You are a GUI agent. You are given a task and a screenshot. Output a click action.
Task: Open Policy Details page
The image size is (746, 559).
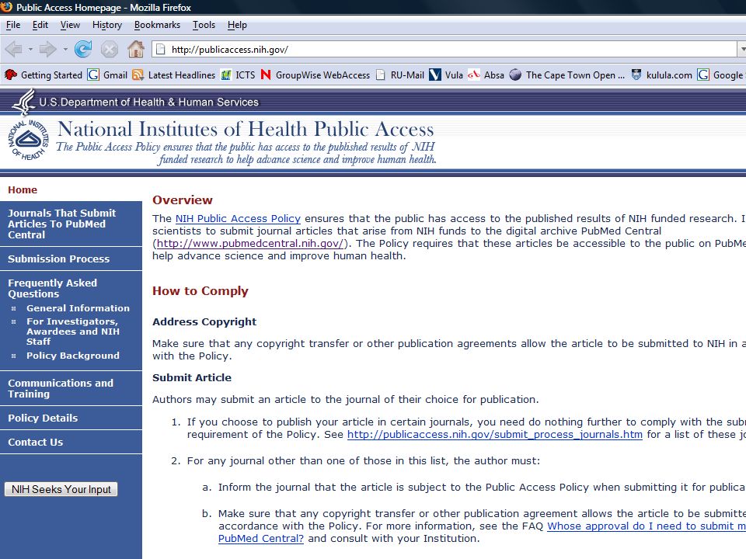(43, 418)
